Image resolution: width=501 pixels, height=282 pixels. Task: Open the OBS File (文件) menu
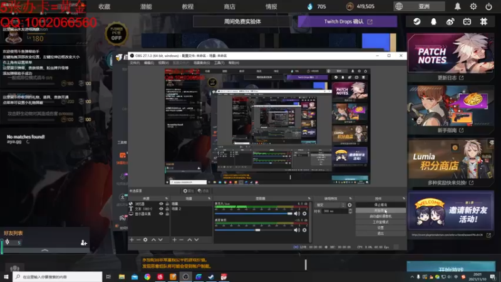point(135,63)
